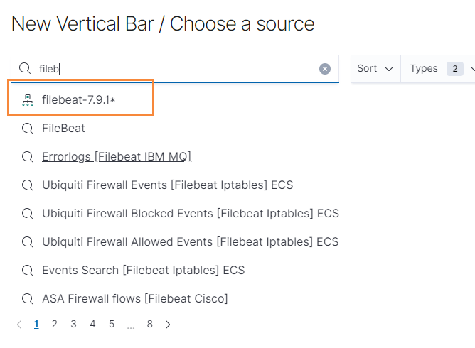Go to page 3 of results
The image size is (475, 348).
73,325
